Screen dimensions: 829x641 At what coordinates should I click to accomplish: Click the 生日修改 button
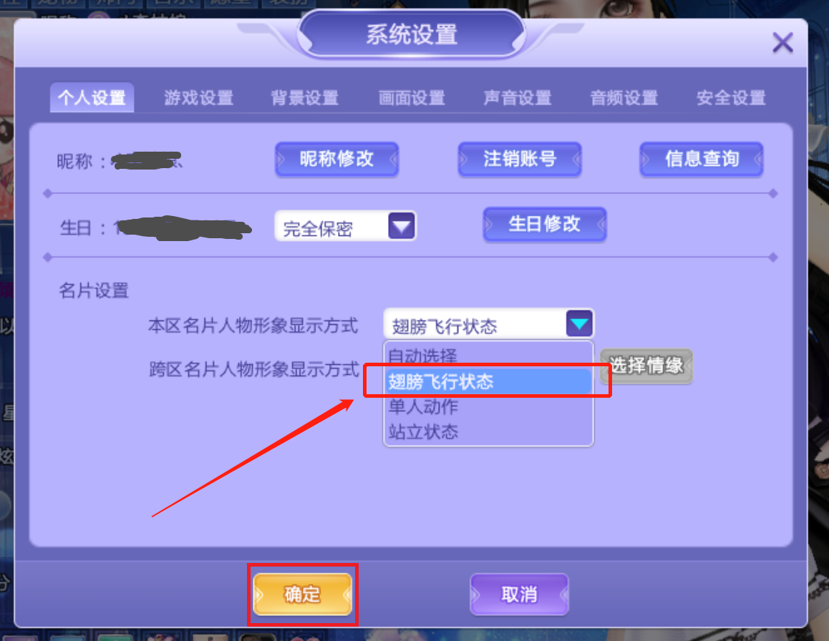click(x=545, y=224)
